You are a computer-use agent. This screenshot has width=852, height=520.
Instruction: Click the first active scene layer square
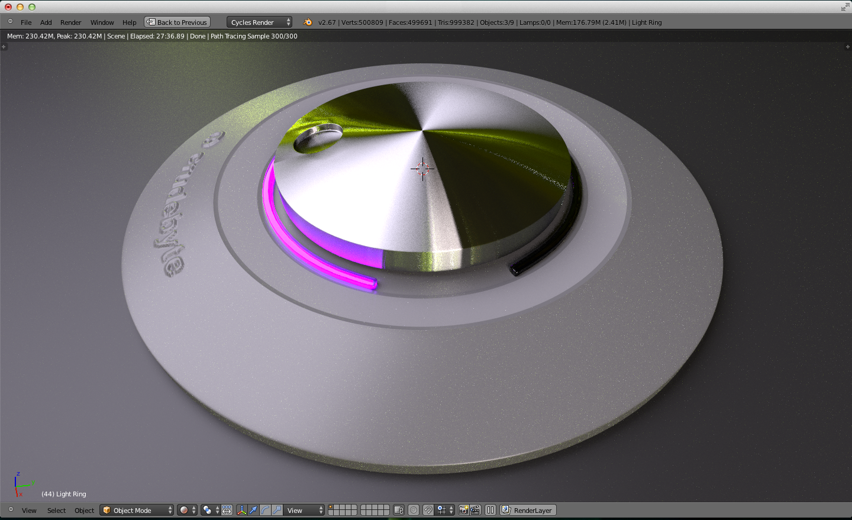[x=331, y=508]
